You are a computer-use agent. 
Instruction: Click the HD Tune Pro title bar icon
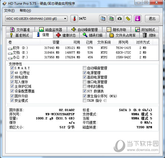pyautogui.click(x=4, y=4)
